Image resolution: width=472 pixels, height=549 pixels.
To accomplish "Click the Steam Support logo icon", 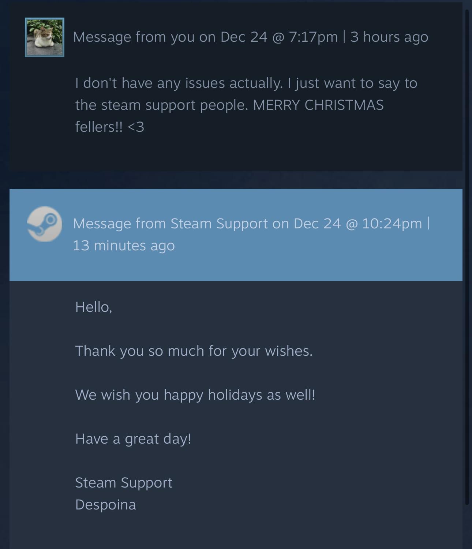I will pyautogui.click(x=45, y=224).
